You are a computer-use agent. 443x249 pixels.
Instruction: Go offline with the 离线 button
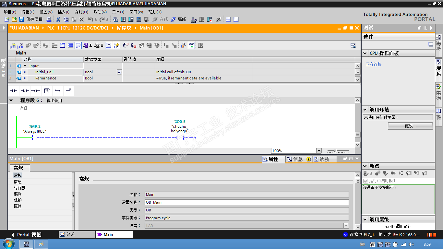click(x=179, y=19)
